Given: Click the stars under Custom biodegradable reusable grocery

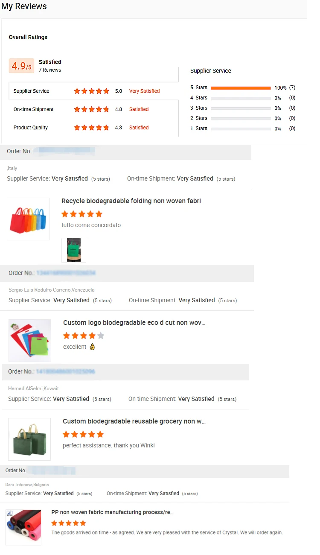Looking at the screenshot, I should point(83,434).
